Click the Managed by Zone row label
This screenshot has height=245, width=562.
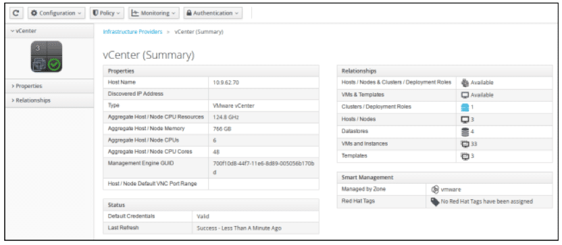tap(364, 189)
